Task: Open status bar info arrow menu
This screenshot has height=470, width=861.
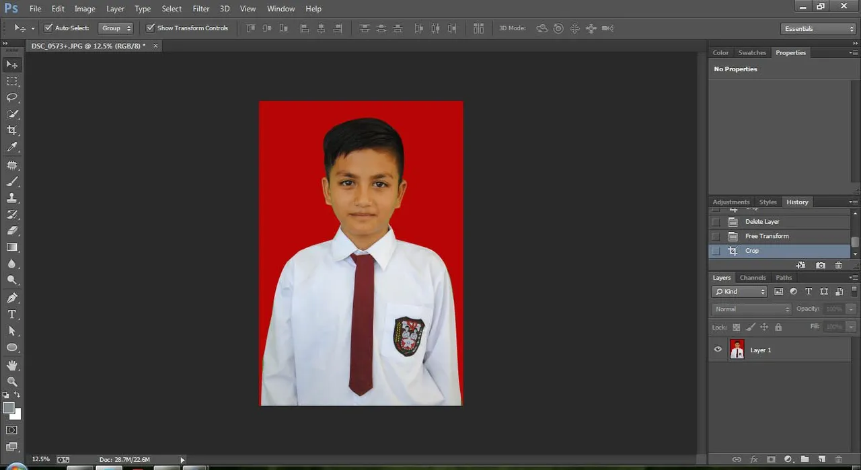Action: (x=182, y=459)
